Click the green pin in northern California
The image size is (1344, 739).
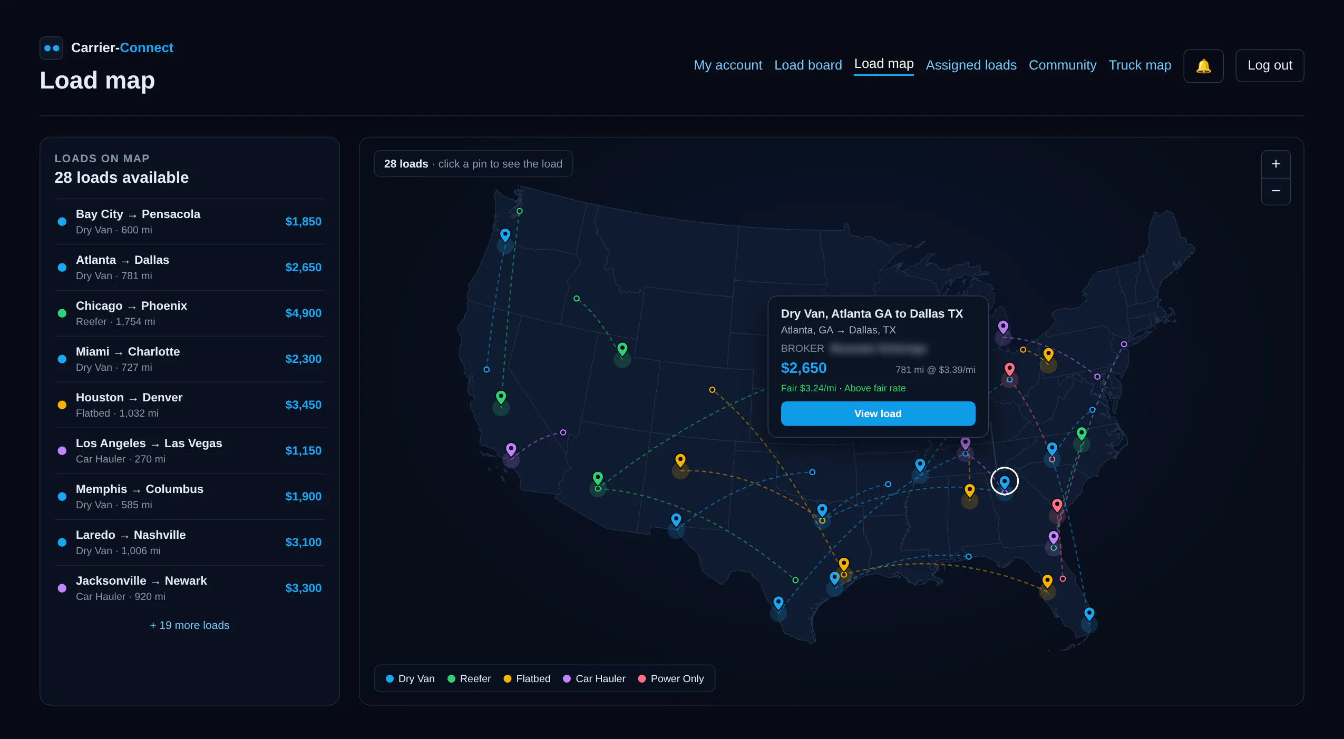[x=501, y=397]
